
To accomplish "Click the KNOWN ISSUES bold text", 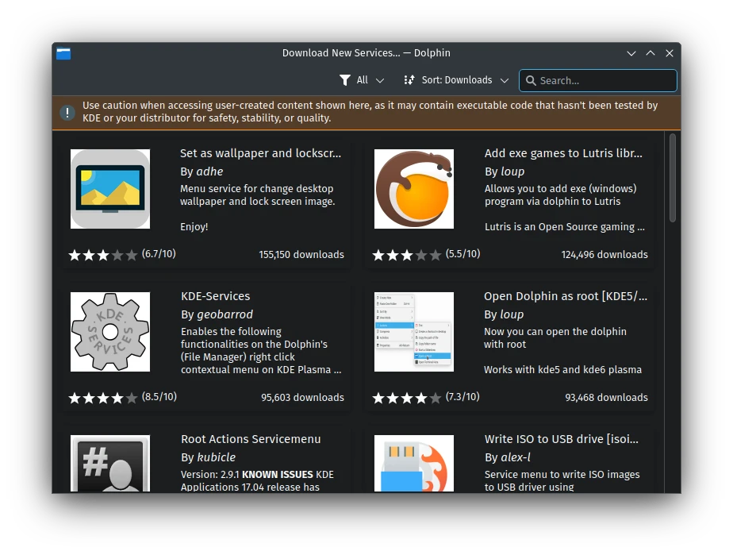I will coord(277,475).
